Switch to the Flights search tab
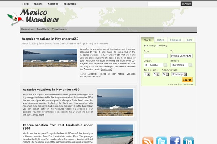 pyautogui.click(x=148, y=40)
